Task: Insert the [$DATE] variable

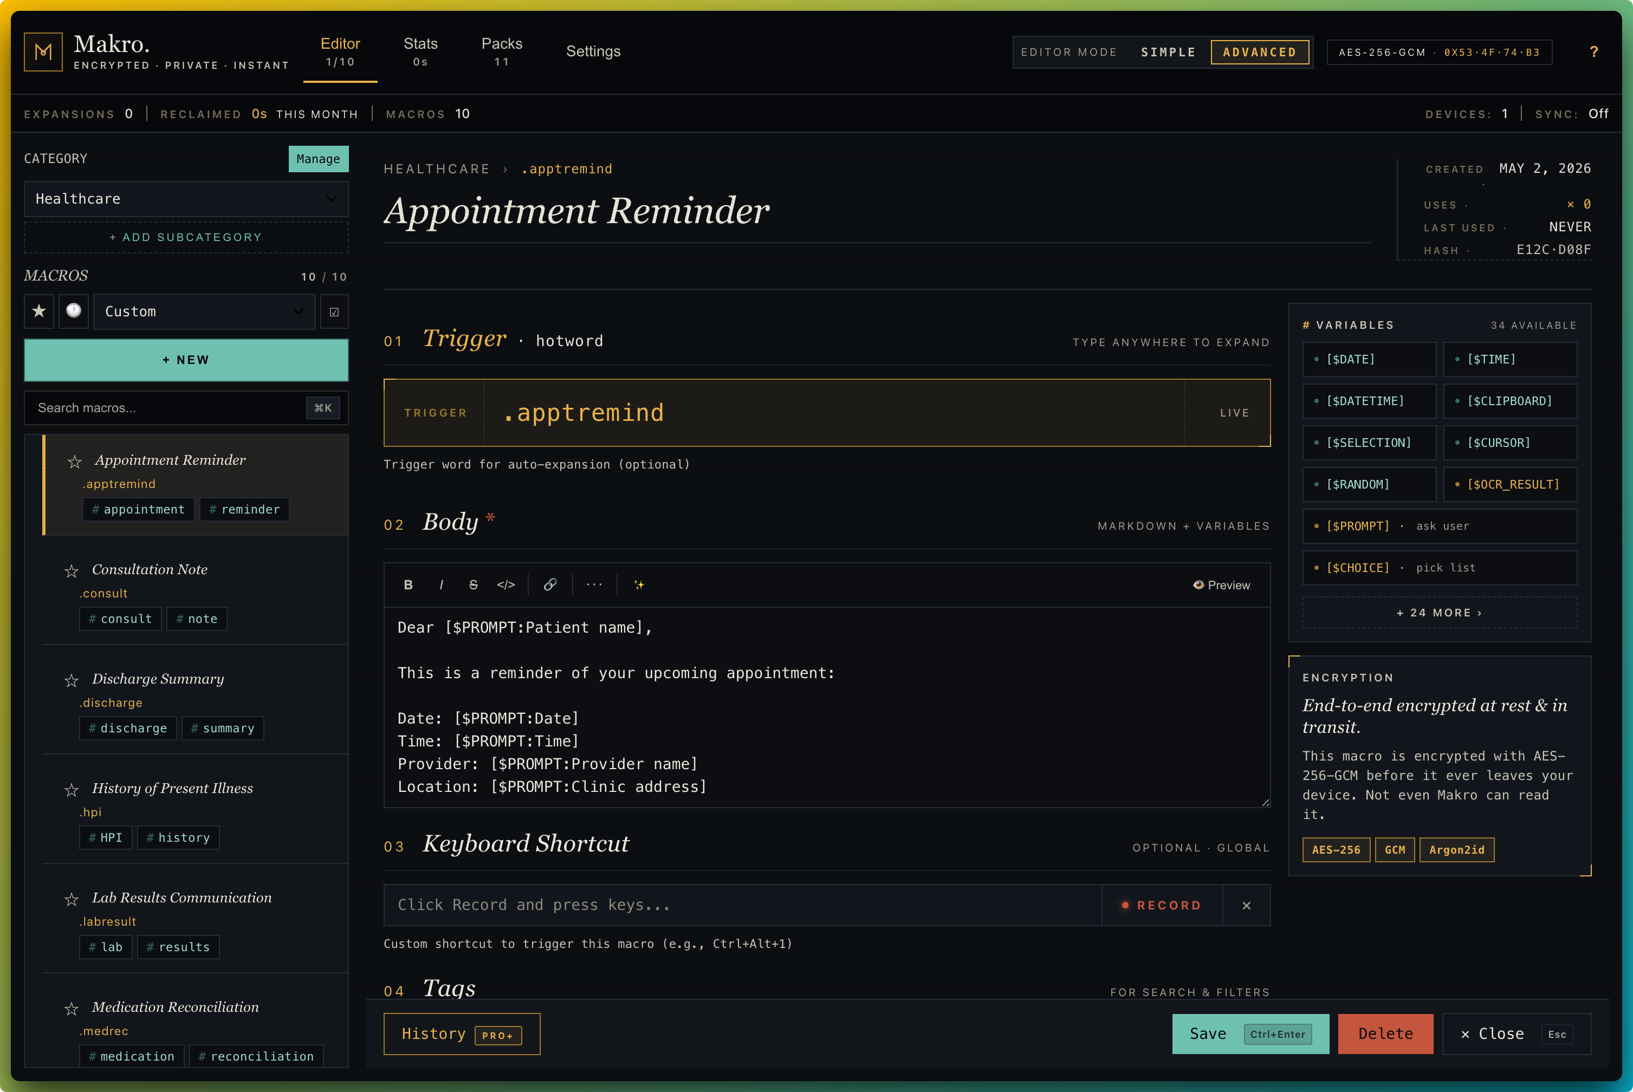Action: click(1369, 359)
